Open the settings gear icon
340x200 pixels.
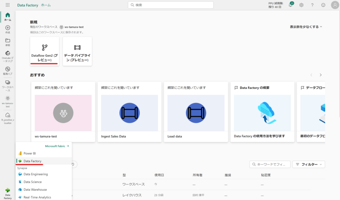click(301, 5)
